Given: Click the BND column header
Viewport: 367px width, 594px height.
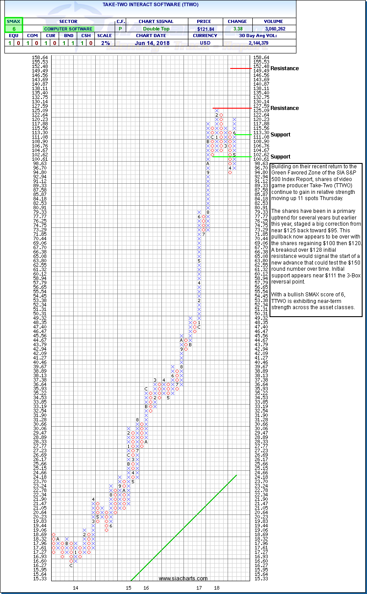Looking at the screenshot, I should pos(68,36).
